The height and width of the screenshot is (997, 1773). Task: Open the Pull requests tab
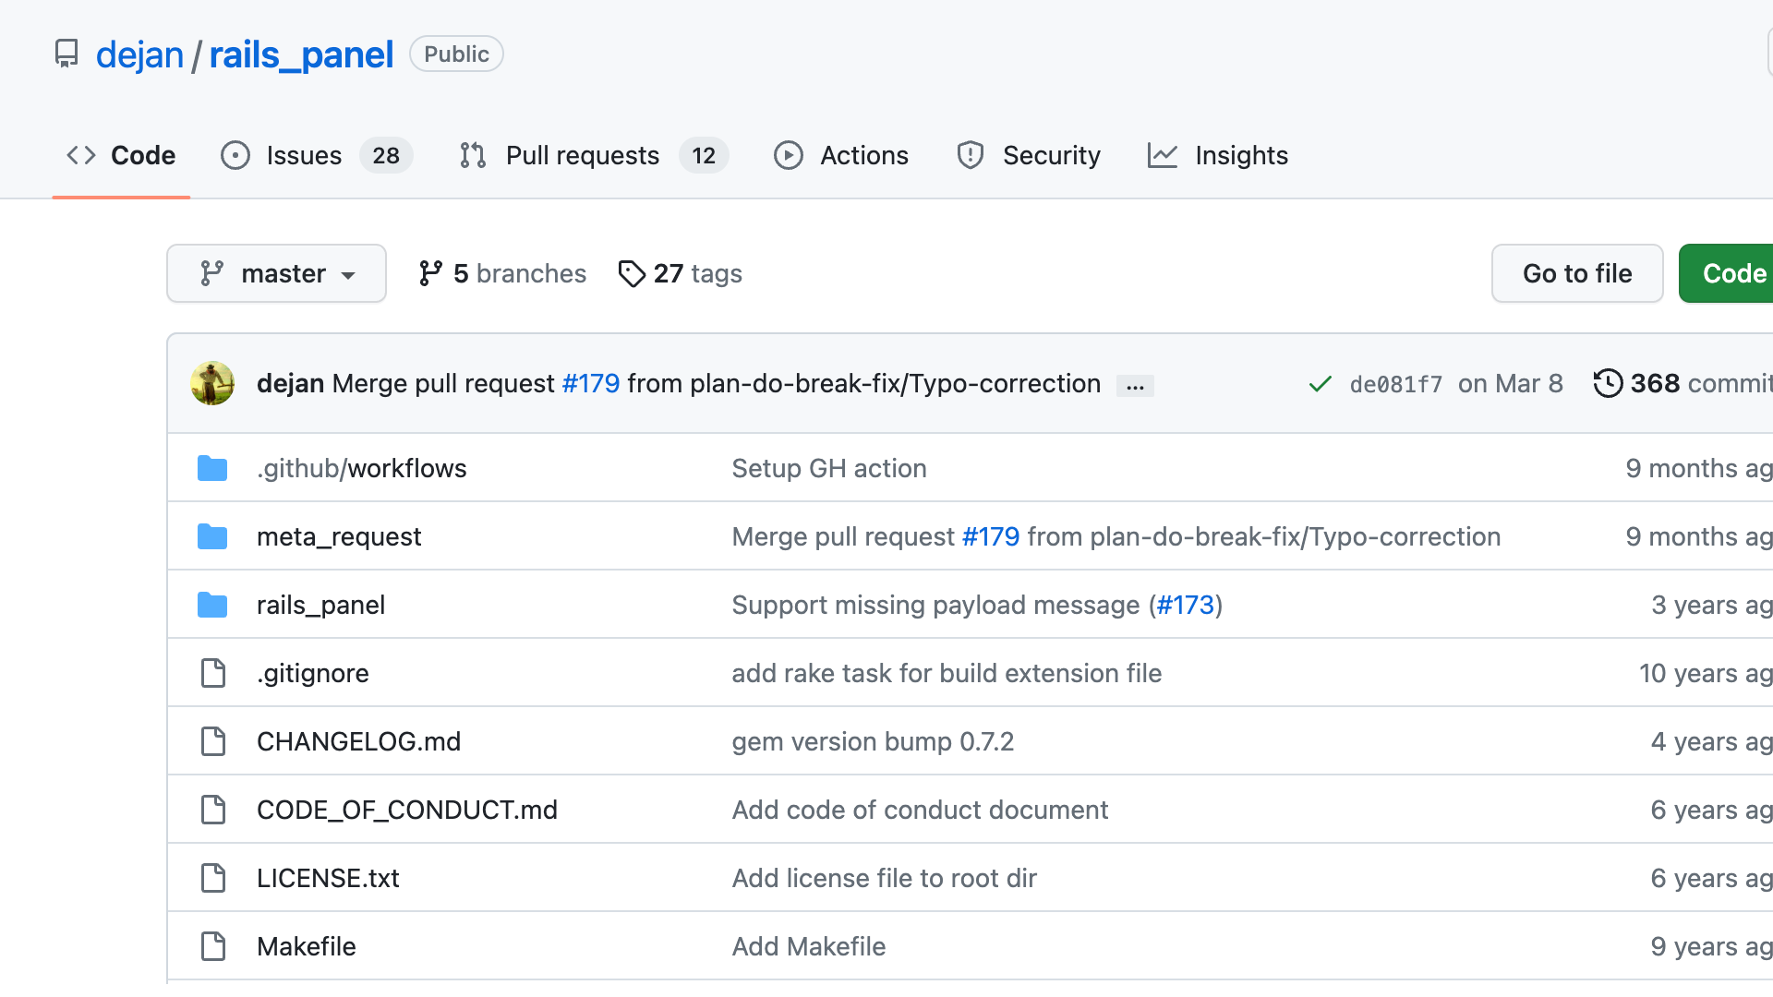(x=582, y=155)
